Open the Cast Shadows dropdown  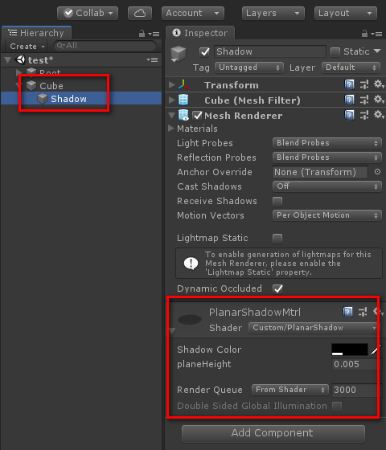[327, 186]
